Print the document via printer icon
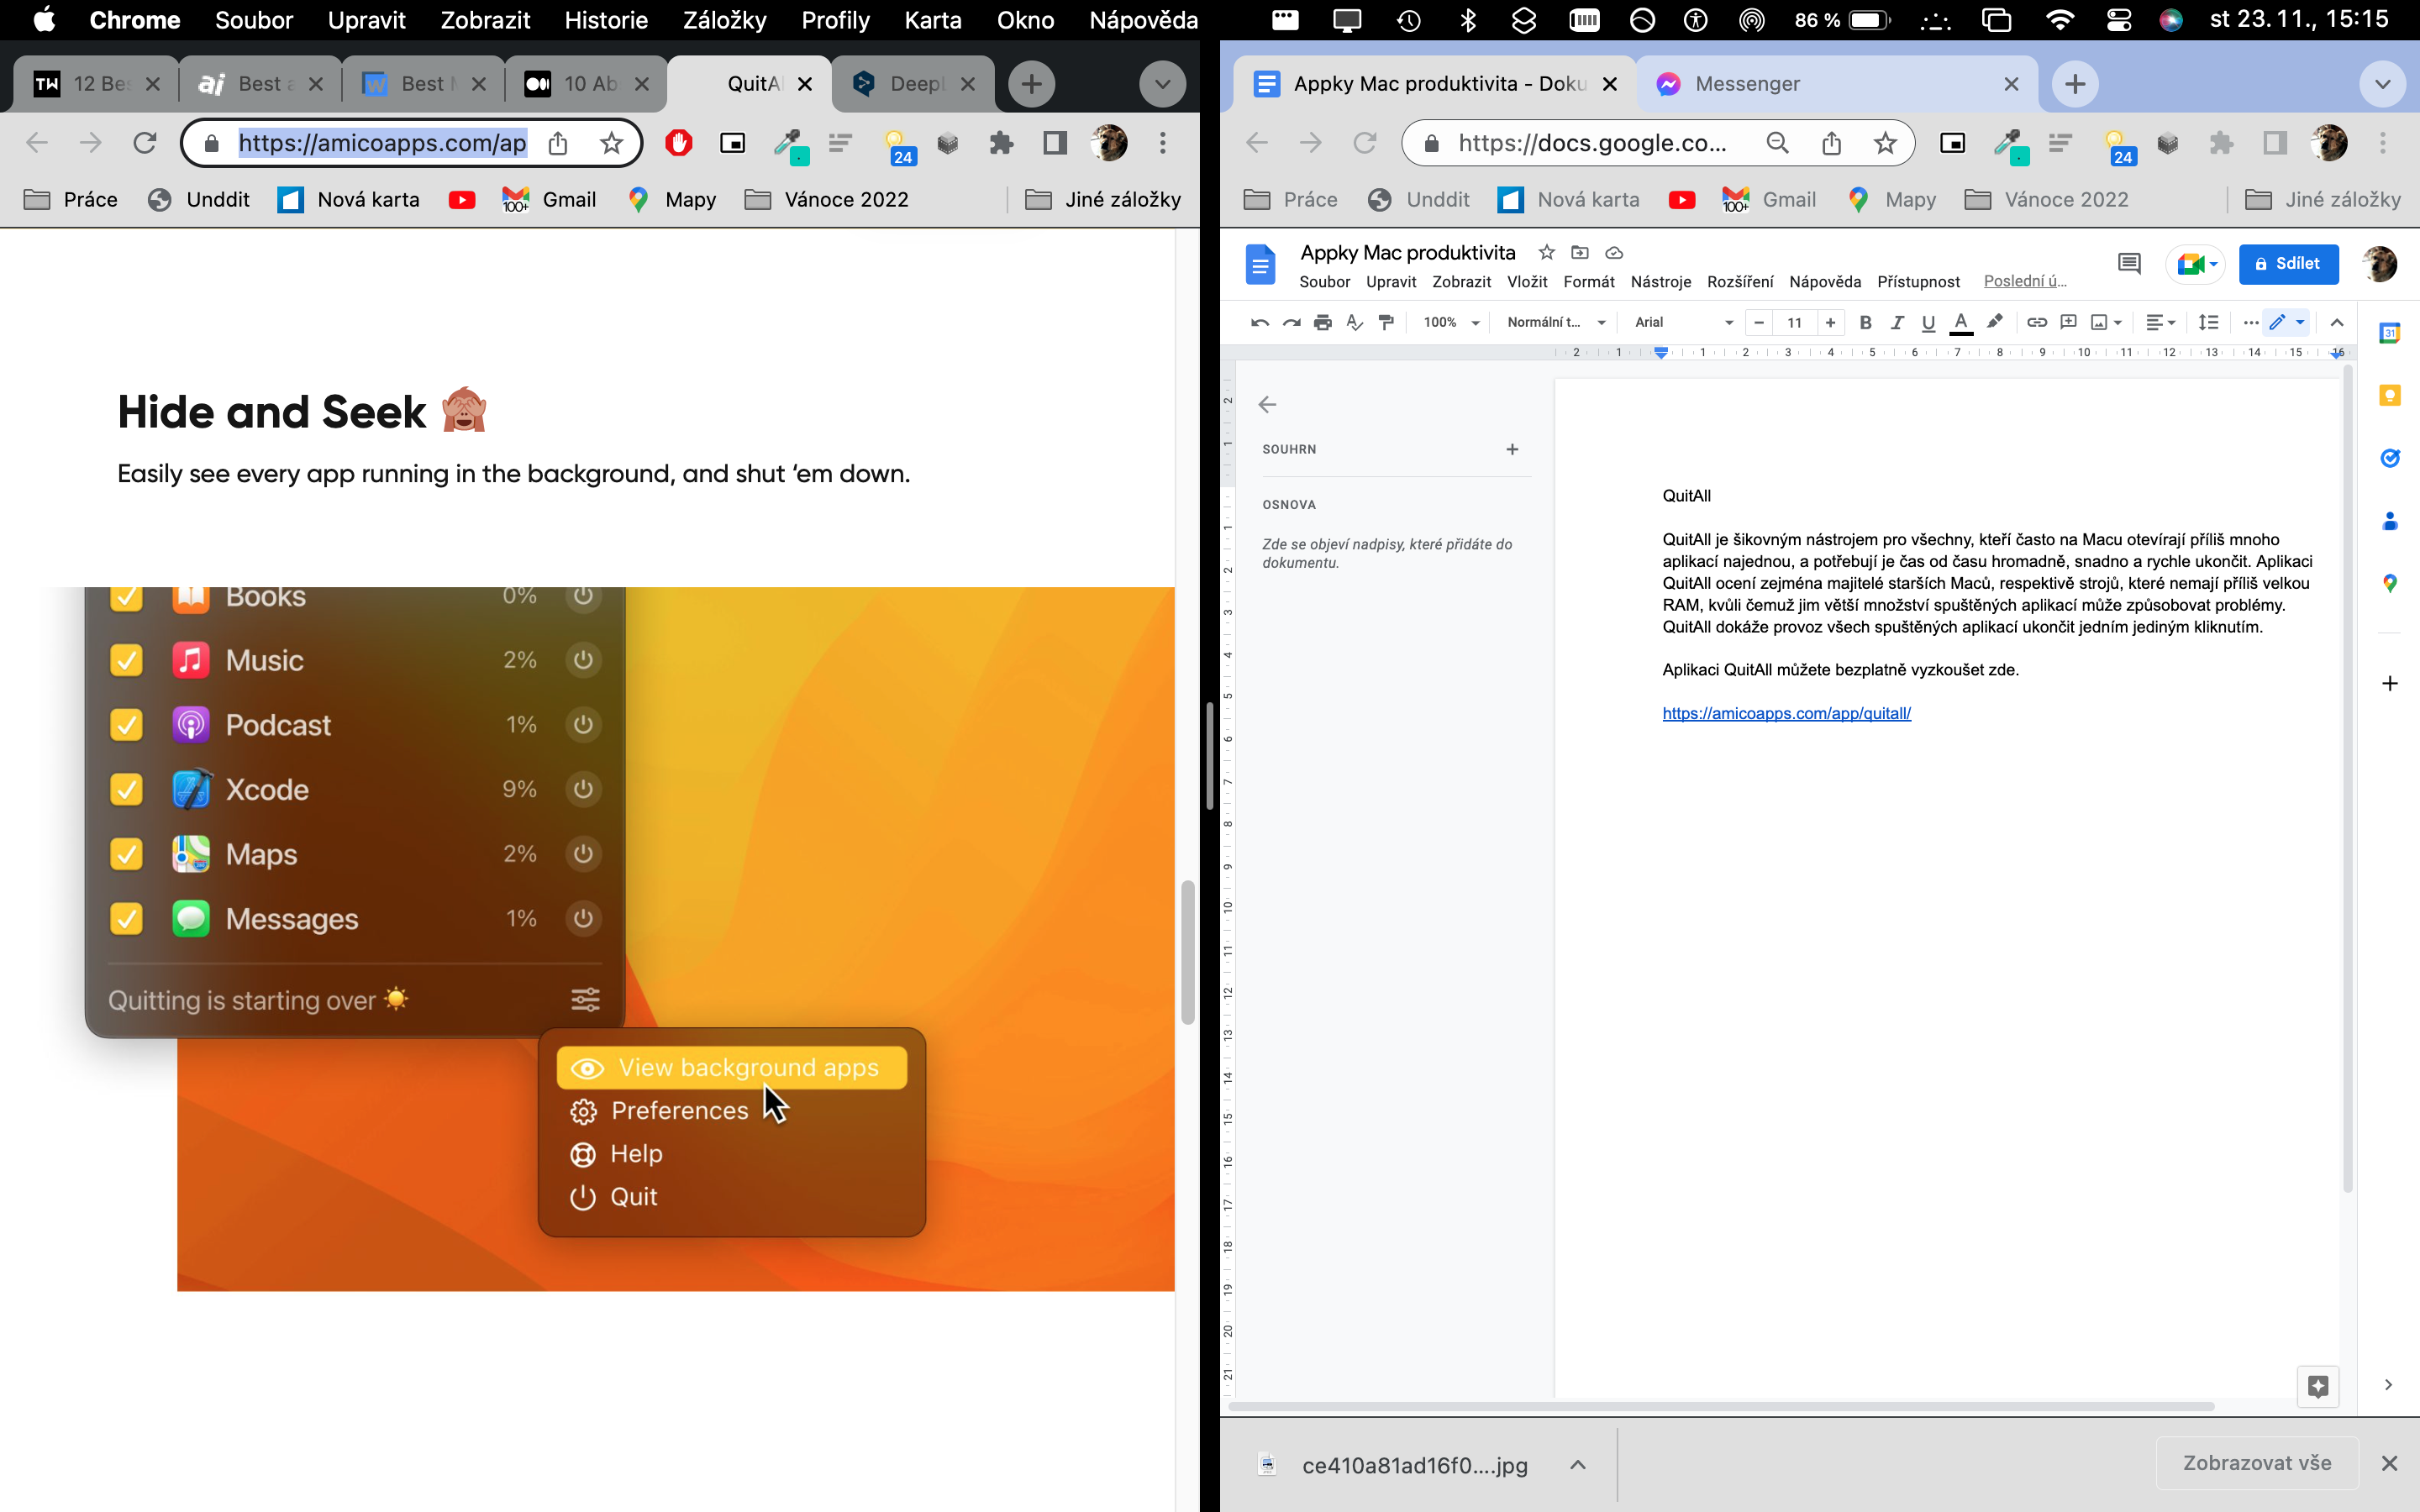This screenshot has height=1512, width=2420. point(1323,322)
